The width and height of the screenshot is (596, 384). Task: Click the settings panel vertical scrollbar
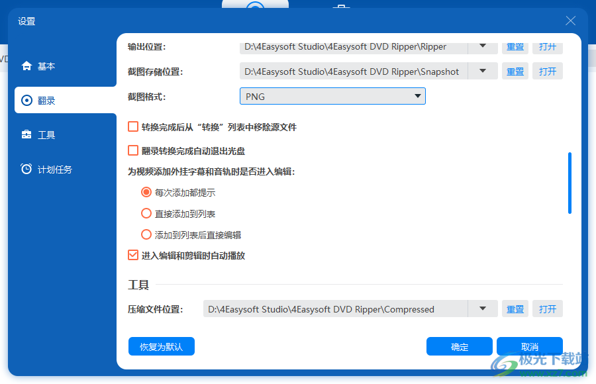(x=570, y=183)
